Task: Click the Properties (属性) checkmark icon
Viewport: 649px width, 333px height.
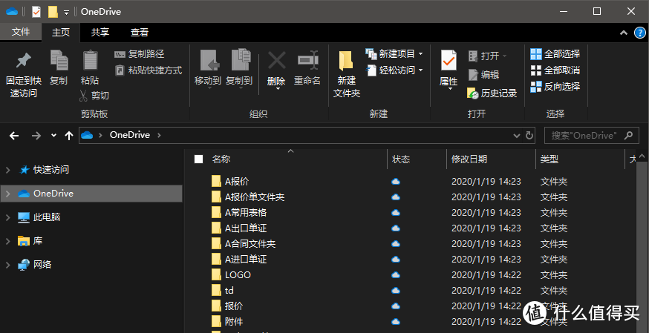Action: pyautogui.click(x=449, y=61)
